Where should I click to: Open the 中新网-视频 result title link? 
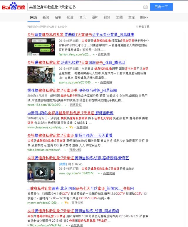[70, 113]
